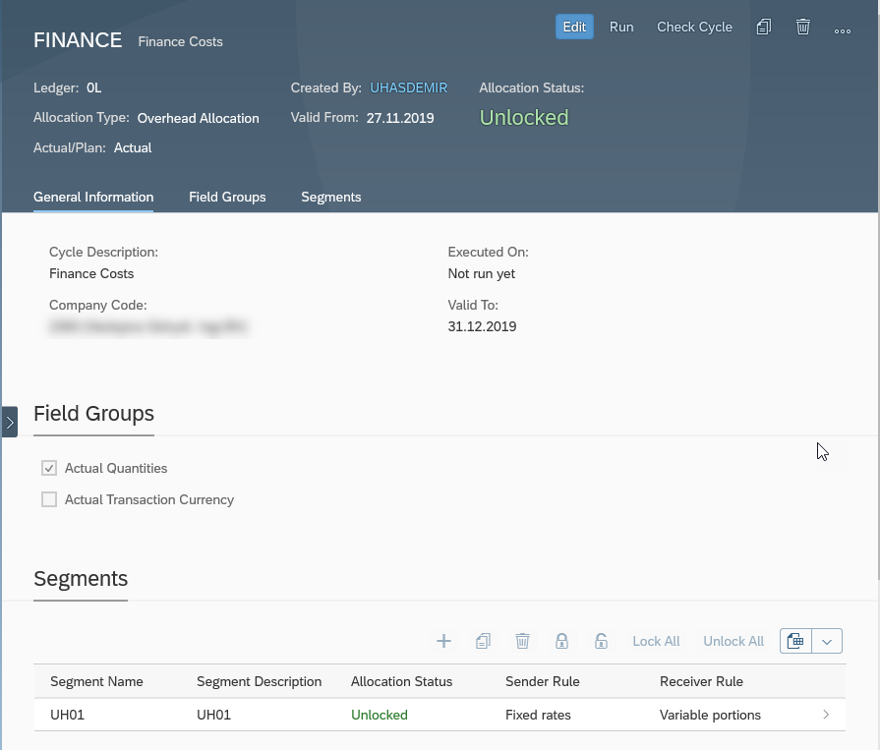This screenshot has width=880, height=750.
Task: Click the copy cycle icon in header
Action: tap(764, 28)
